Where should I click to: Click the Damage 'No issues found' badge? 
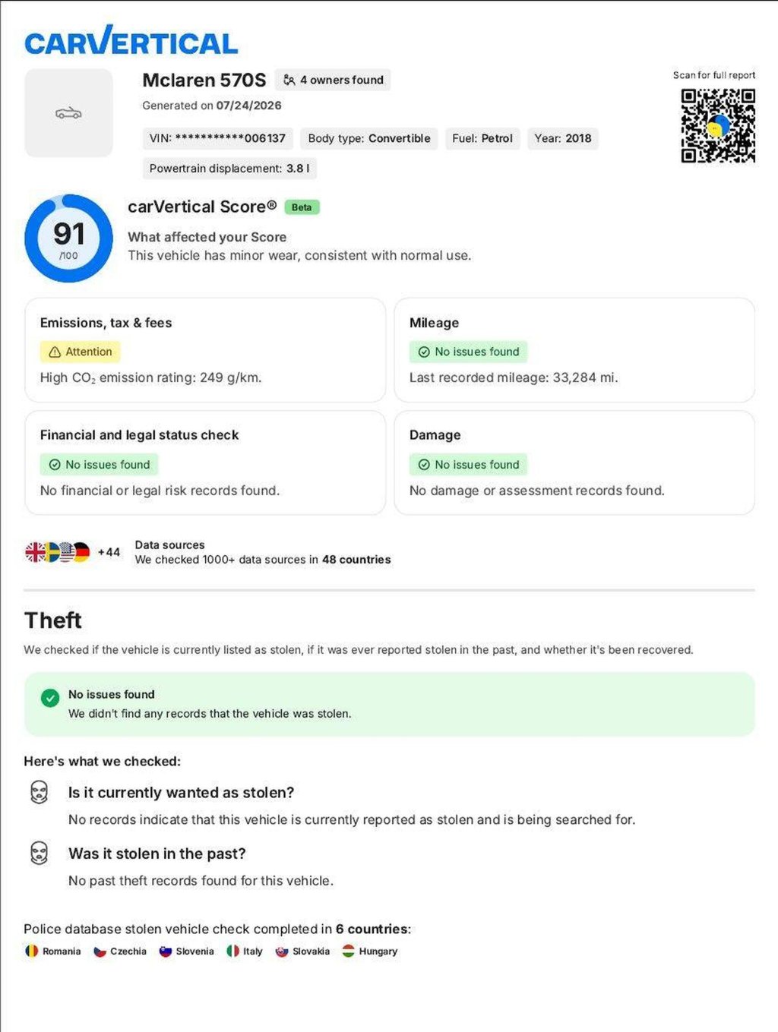pos(469,464)
